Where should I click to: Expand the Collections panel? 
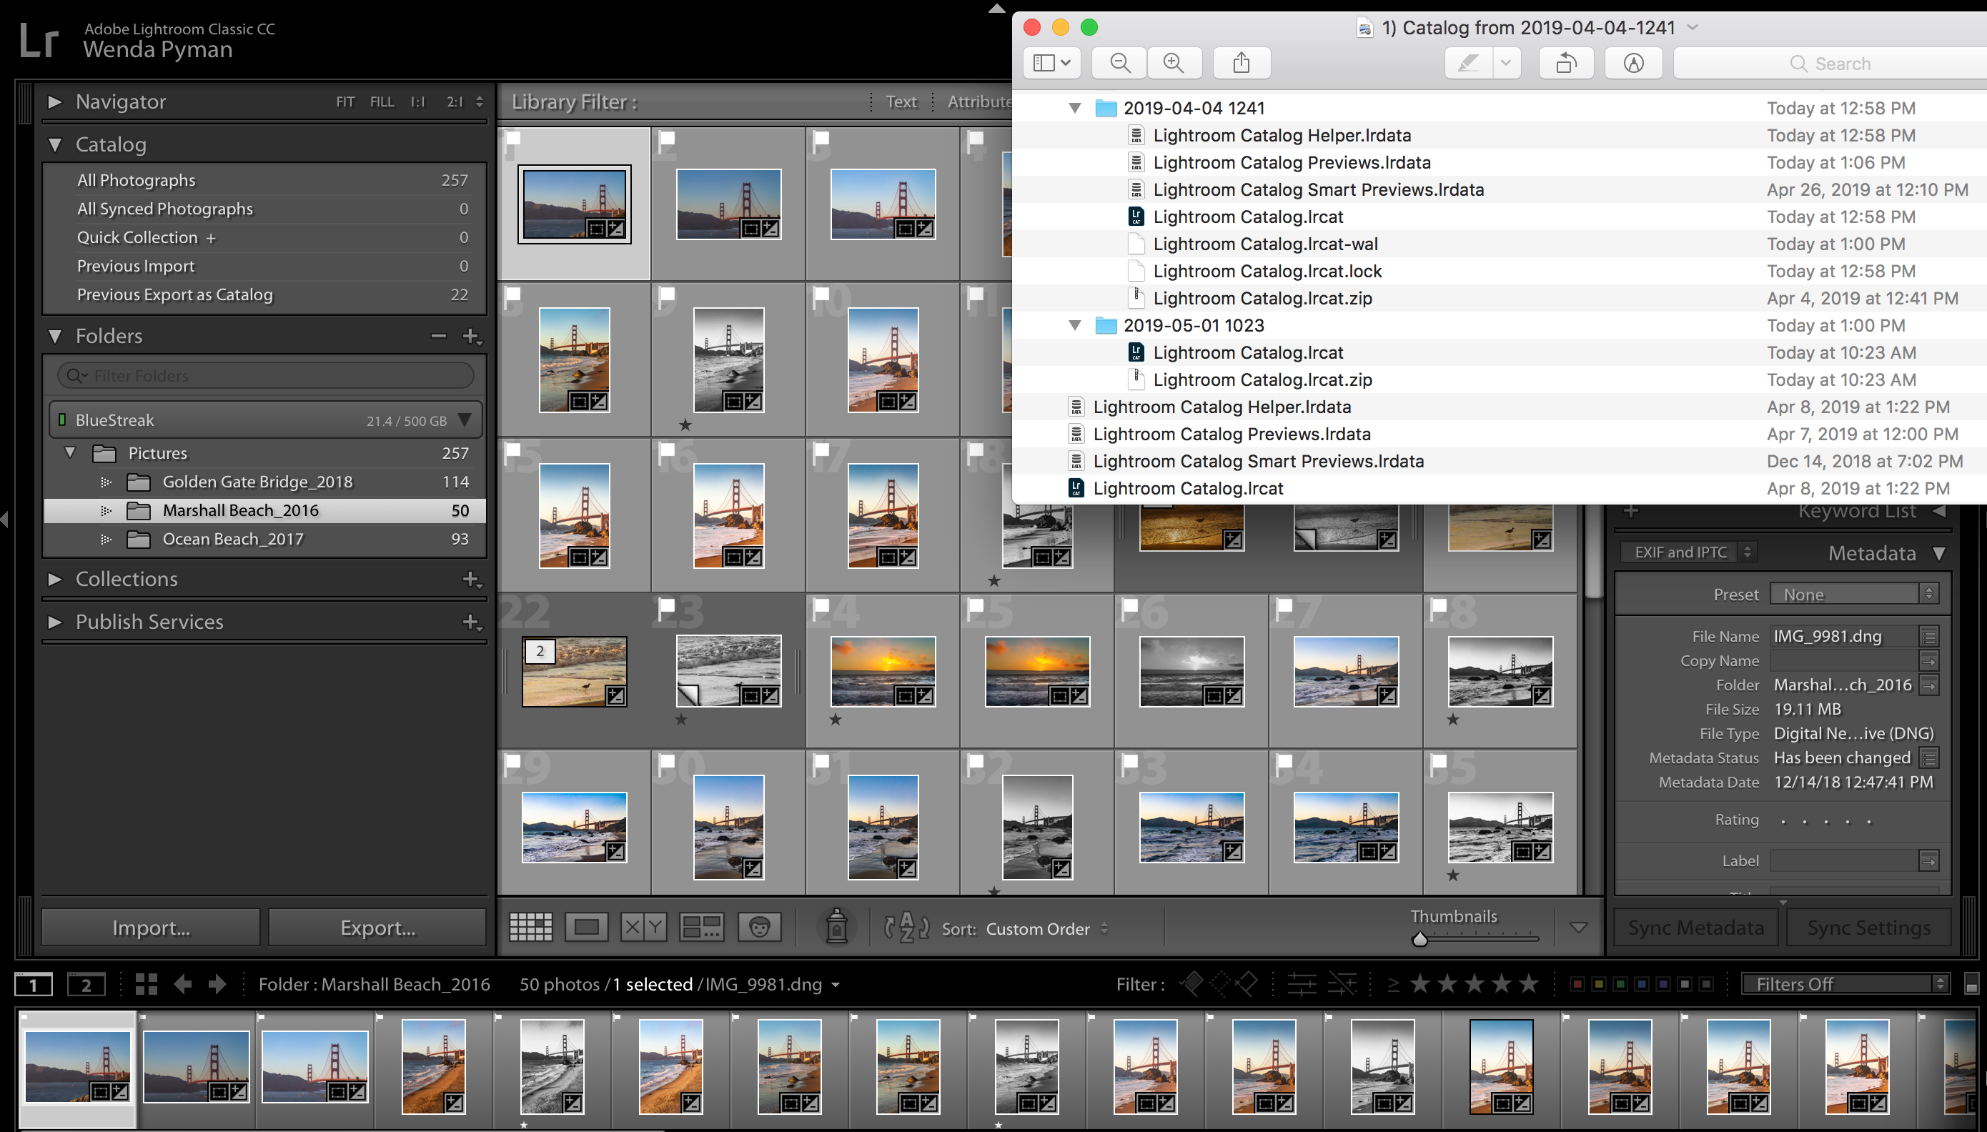tap(54, 579)
